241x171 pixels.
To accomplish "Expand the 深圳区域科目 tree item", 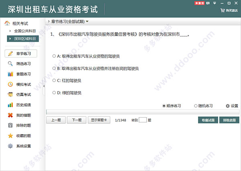I will 10,39.
